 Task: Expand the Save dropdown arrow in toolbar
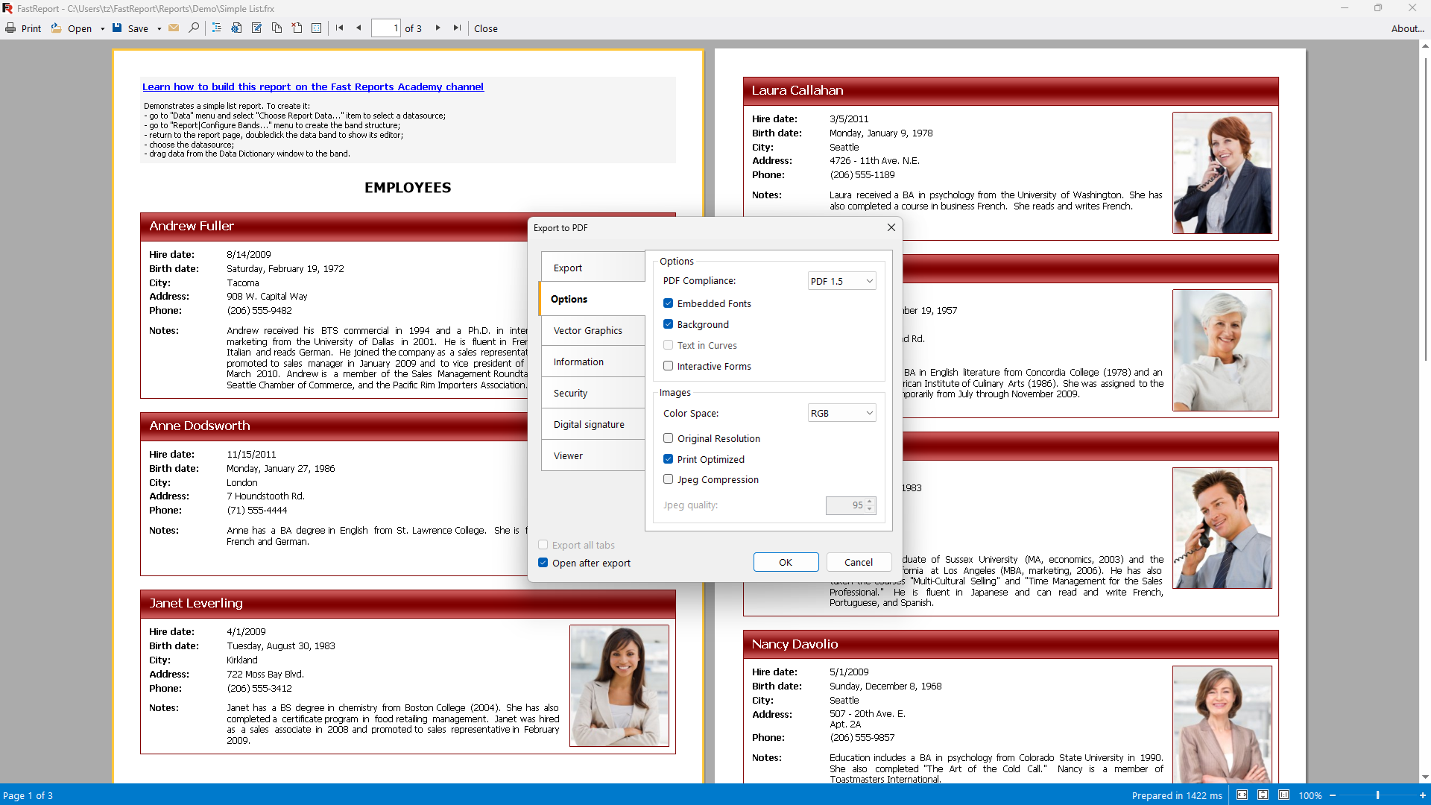pyautogui.click(x=159, y=29)
